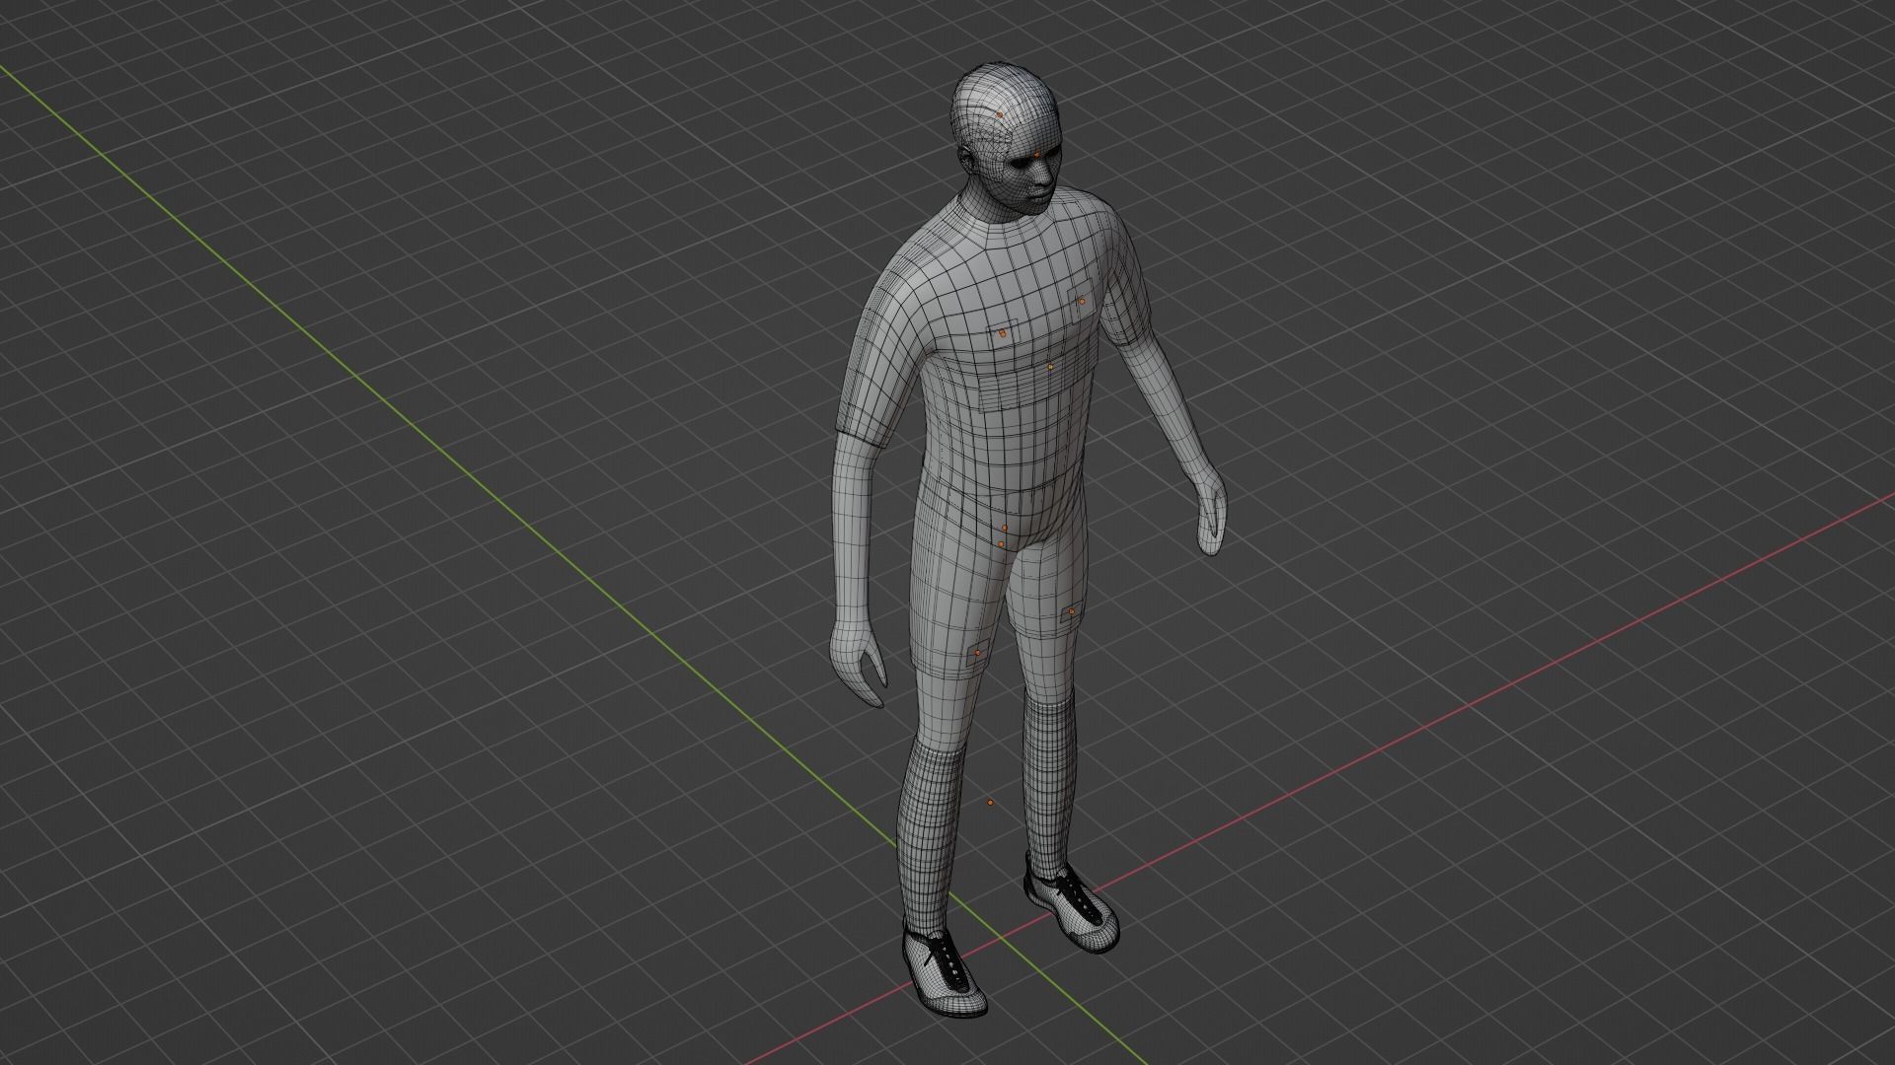Click the orange origin dot on the scalp

point(999,115)
